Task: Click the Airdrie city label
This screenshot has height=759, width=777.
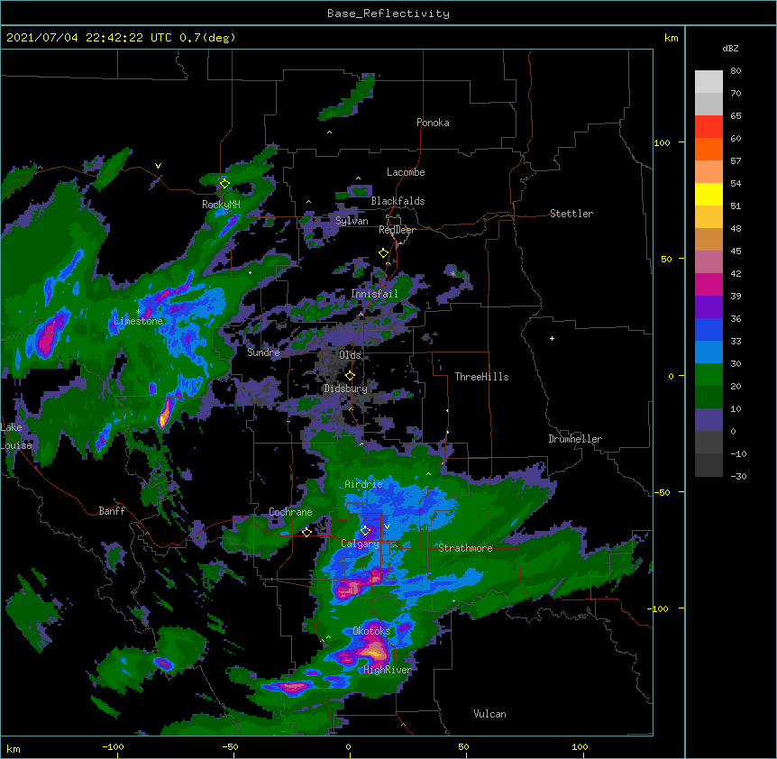Action: pos(364,484)
